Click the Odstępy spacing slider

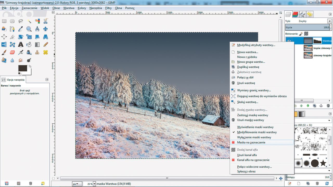point(308,177)
